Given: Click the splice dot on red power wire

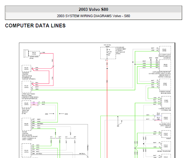Looking at the screenshot, I should [107, 68].
